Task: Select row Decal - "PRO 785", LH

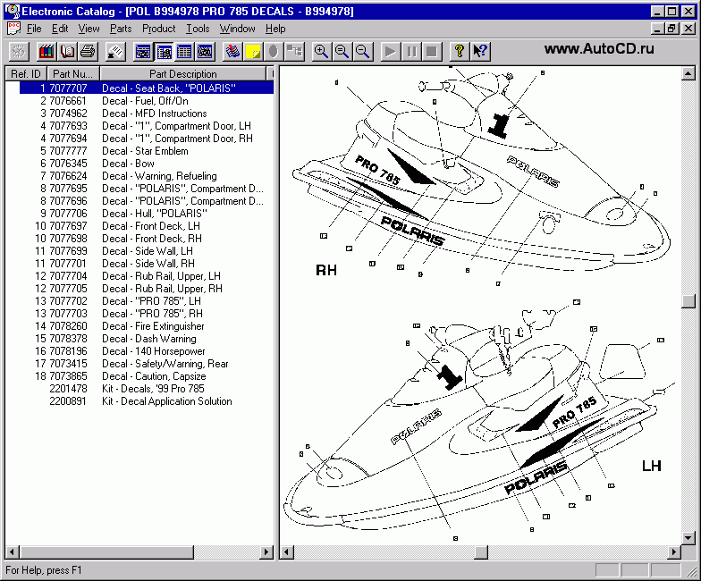Action: click(x=139, y=301)
